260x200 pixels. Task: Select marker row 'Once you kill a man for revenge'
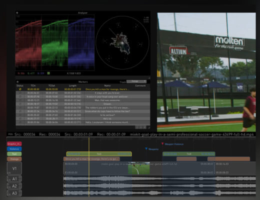coord(83,89)
